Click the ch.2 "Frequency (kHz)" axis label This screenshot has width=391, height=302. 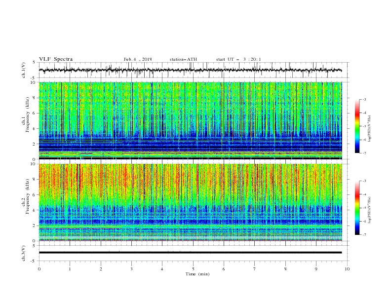(x=28, y=196)
